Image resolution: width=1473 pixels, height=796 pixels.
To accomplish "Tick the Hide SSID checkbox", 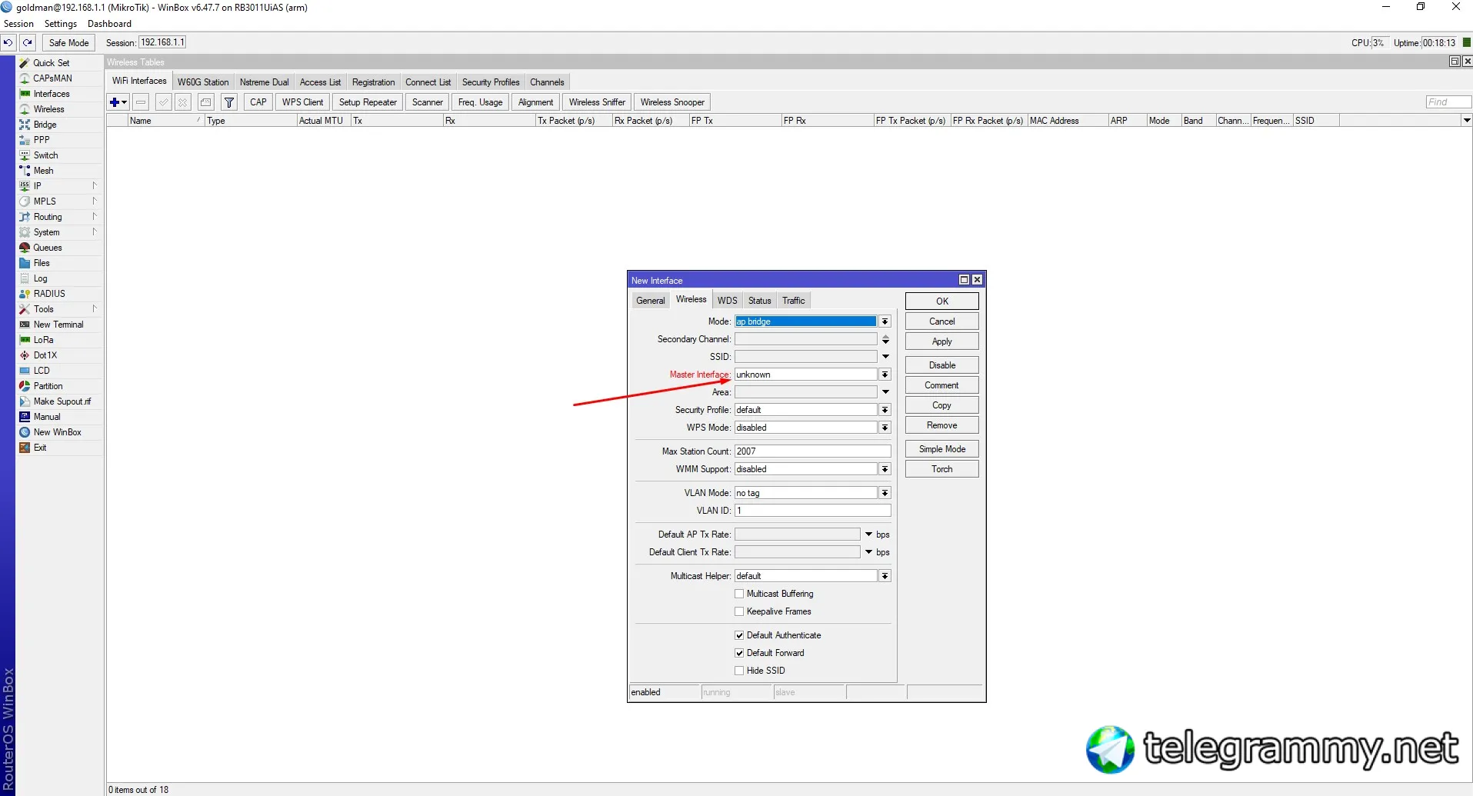I will click(739, 671).
